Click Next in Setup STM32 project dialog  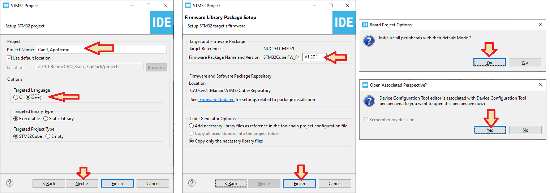tap(82, 183)
